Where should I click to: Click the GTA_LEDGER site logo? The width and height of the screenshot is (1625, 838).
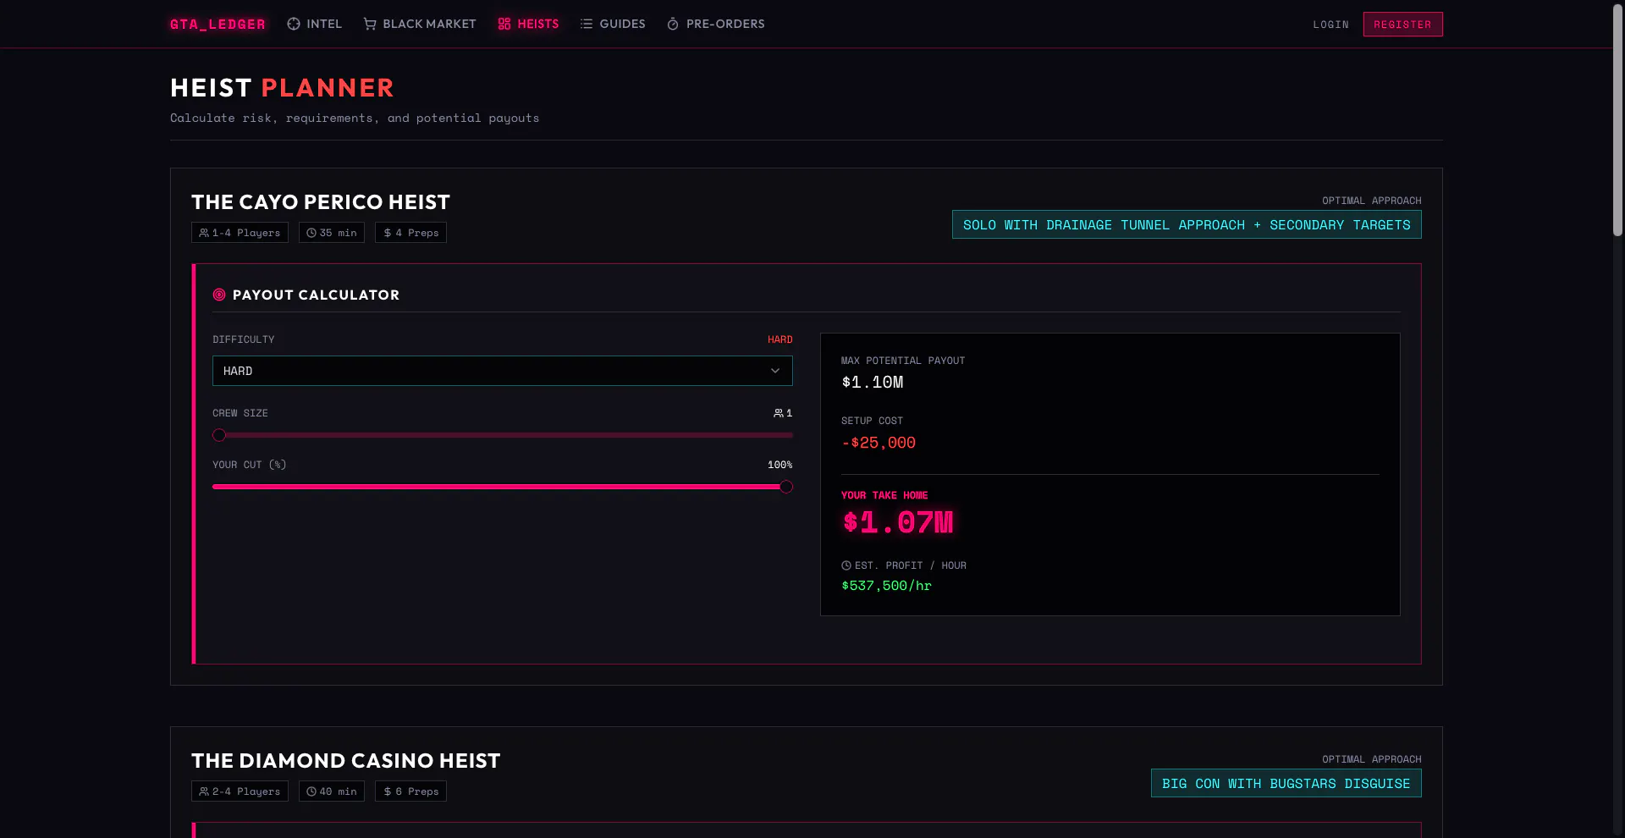coord(218,24)
